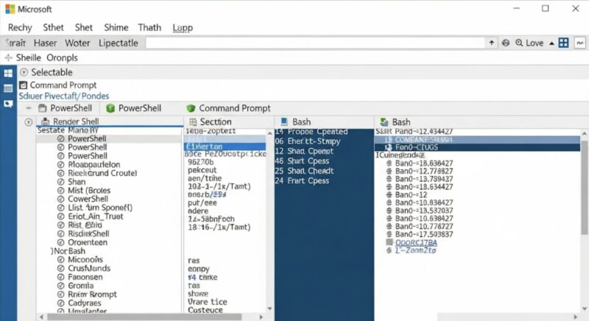Select the Fen0-CTUGS row
The image size is (589, 321).
(477, 147)
